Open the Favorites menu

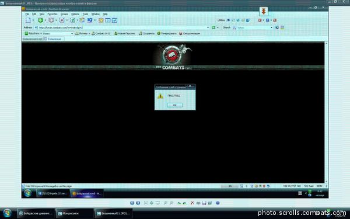pyautogui.click(x=52, y=14)
